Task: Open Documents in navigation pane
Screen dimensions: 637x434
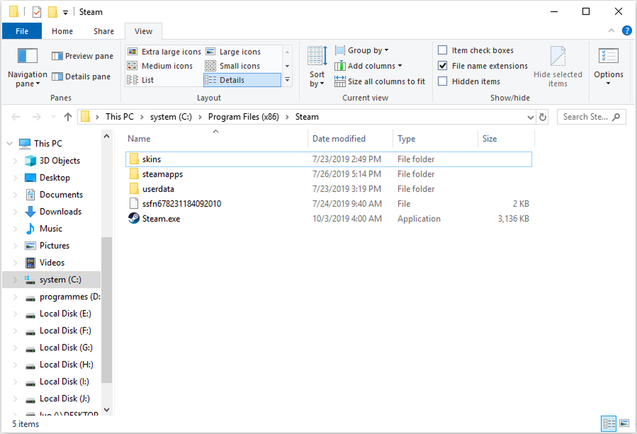Action: click(61, 195)
